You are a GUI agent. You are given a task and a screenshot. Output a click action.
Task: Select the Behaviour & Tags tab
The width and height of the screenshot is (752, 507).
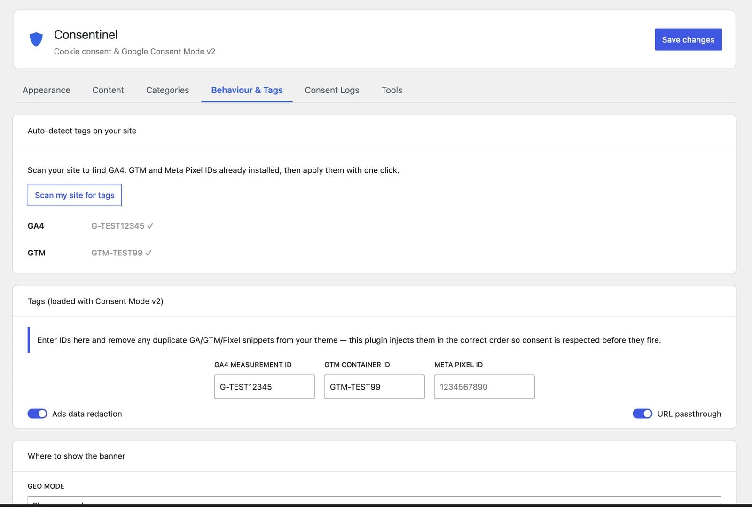[247, 90]
